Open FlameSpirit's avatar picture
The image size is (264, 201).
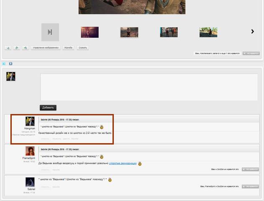point(30,151)
